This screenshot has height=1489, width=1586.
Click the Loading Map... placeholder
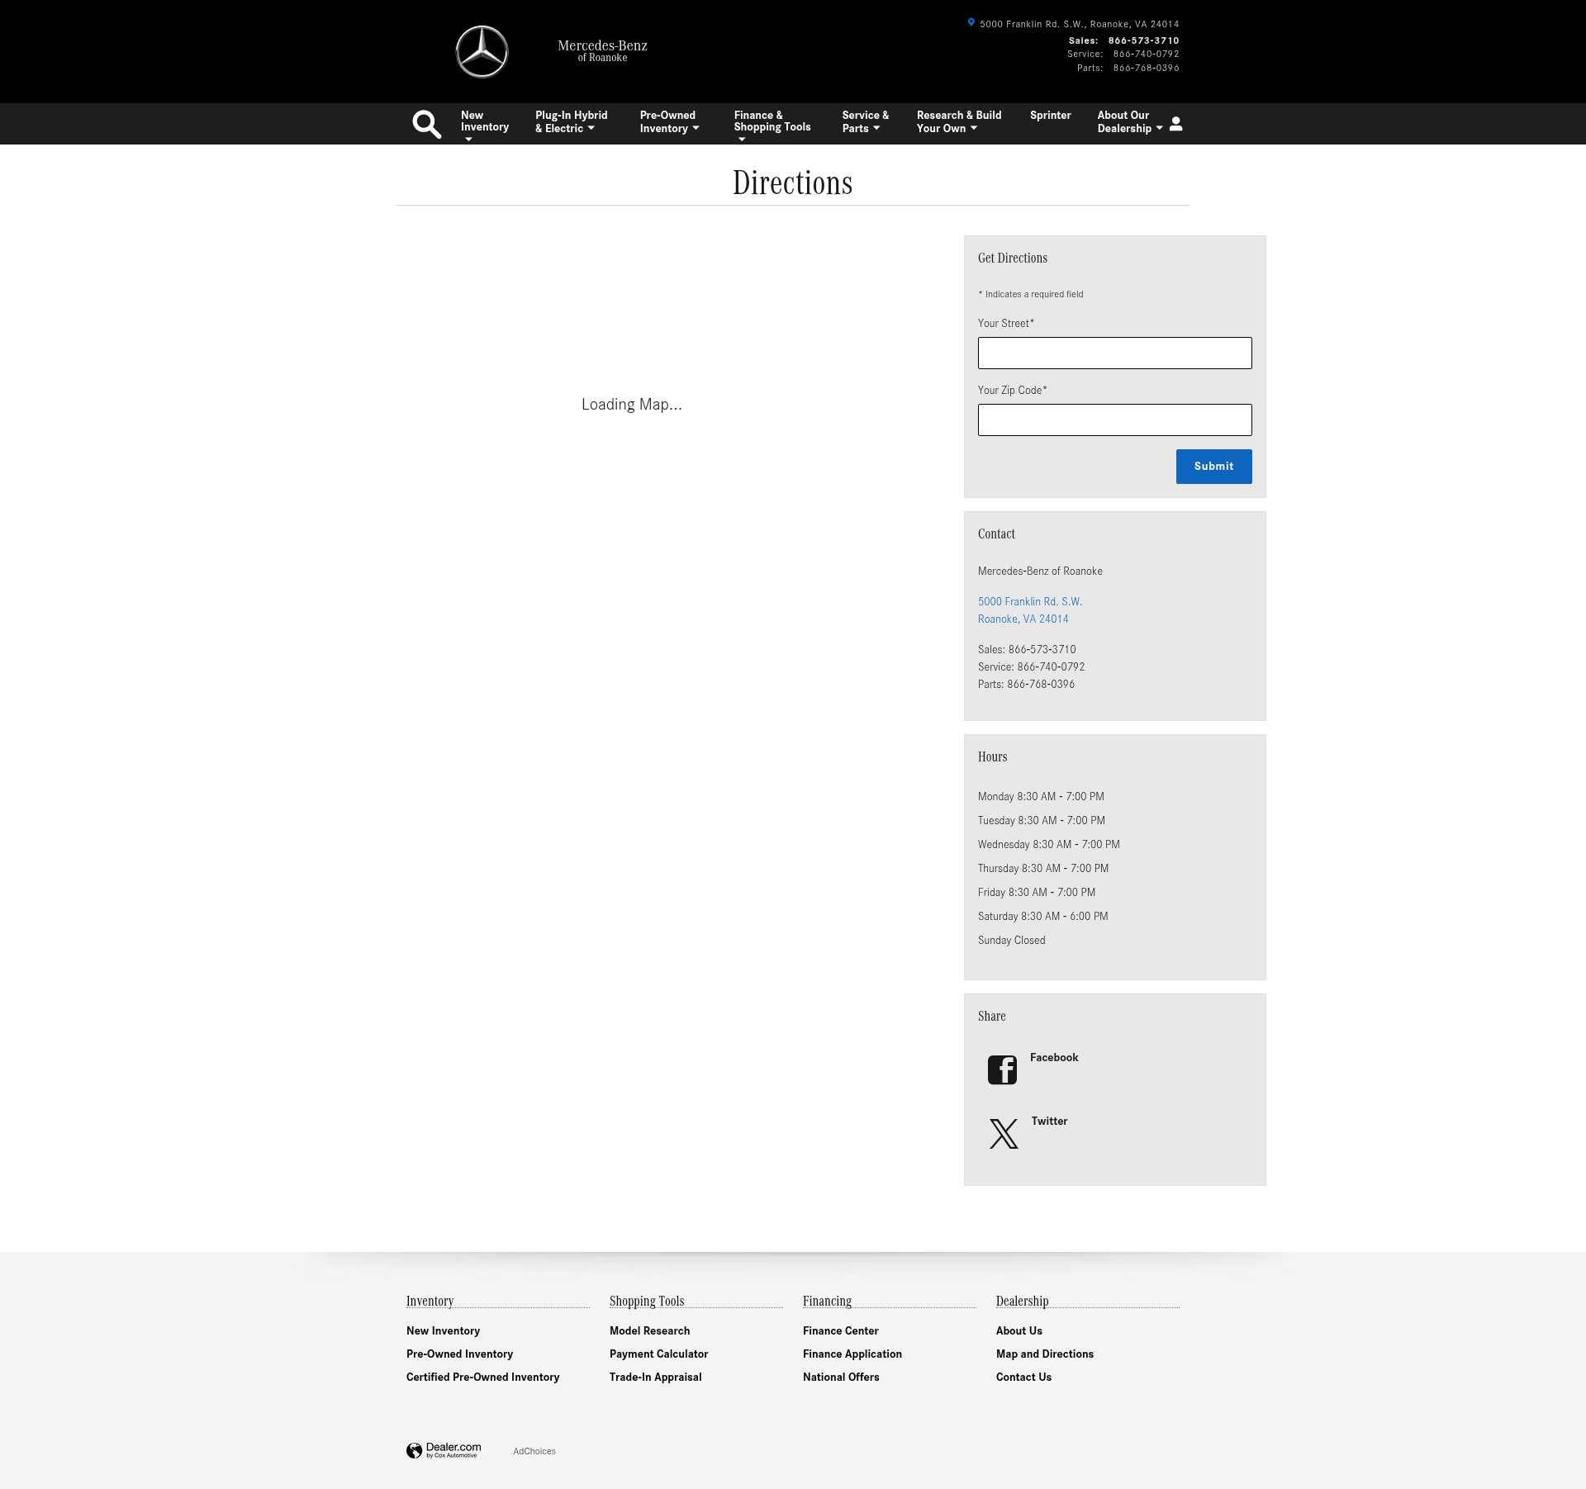[631, 404]
